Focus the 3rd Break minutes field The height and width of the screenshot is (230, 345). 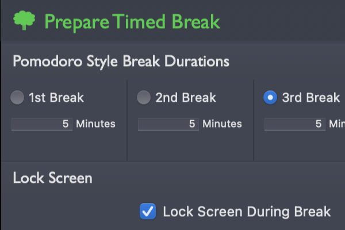pos(295,124)
